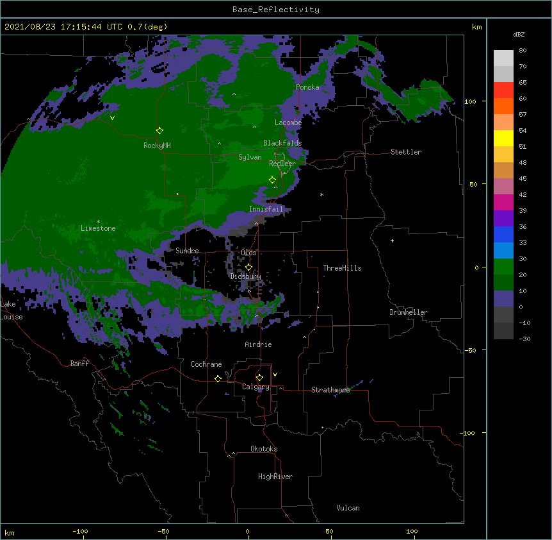Select the Airdrie label
The image size is (552, 540).
[x=258, y=344]
